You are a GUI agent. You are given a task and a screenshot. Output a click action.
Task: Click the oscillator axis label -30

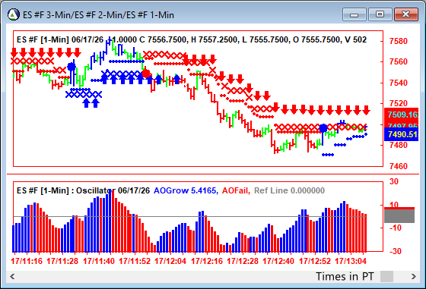[x=396, y=251]
